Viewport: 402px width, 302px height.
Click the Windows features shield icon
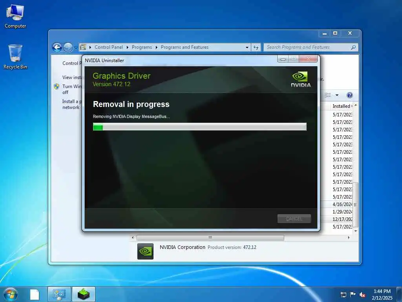57,86
